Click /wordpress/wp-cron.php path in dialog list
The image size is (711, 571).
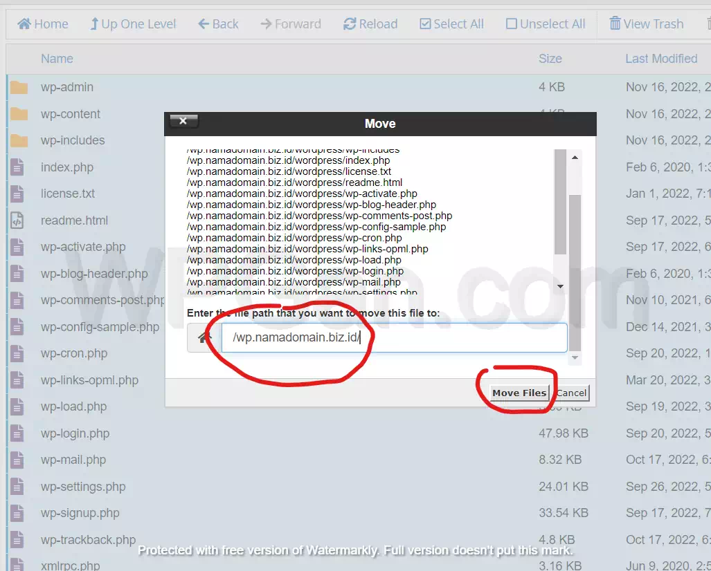(294, 238)
